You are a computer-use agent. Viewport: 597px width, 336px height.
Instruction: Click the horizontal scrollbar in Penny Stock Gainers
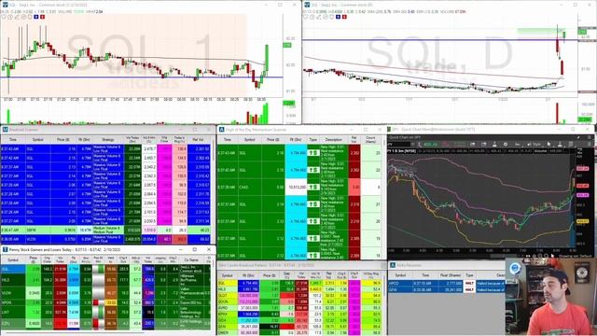click(75, 332)
